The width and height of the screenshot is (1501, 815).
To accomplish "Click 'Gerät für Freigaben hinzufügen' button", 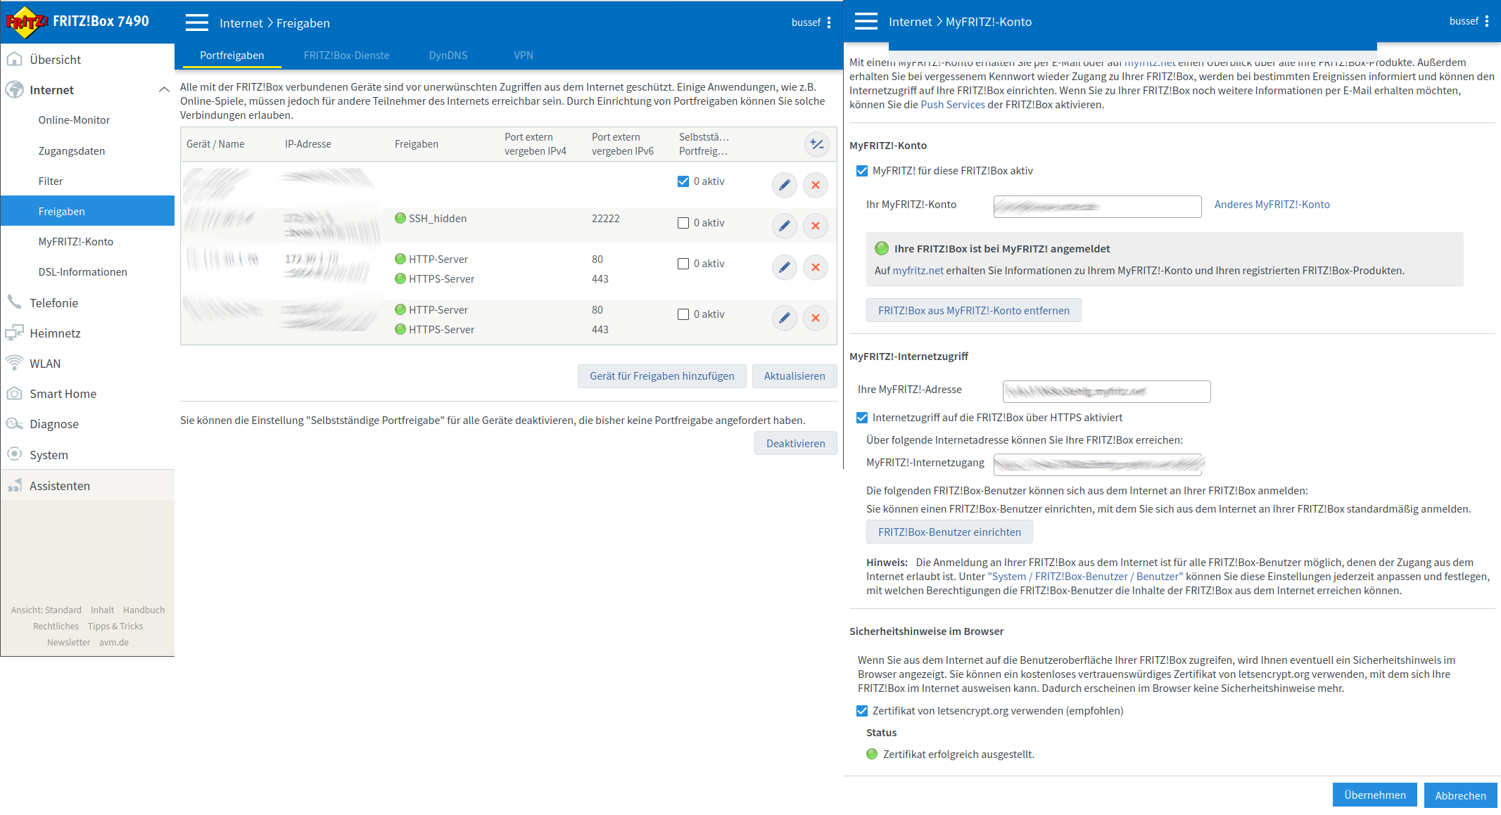I will point(661,376).
